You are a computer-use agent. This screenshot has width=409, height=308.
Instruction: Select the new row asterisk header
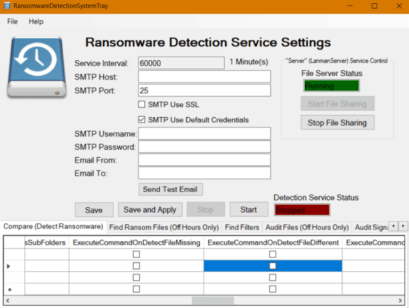10,289
